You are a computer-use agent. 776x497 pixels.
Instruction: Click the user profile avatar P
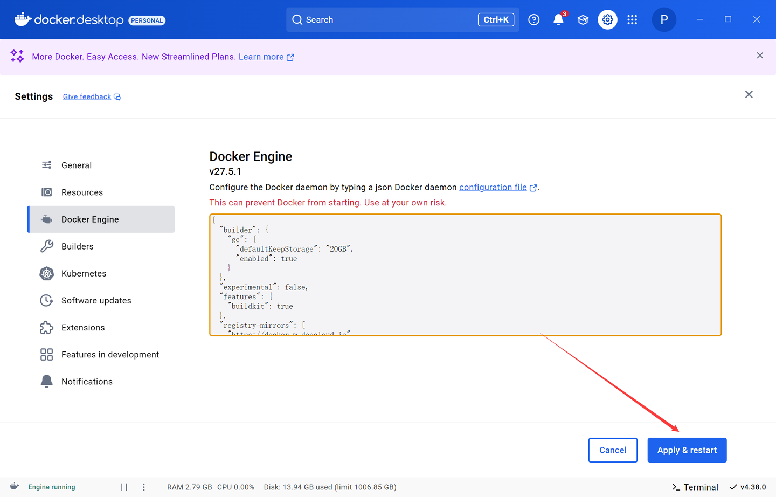(664, 20)
